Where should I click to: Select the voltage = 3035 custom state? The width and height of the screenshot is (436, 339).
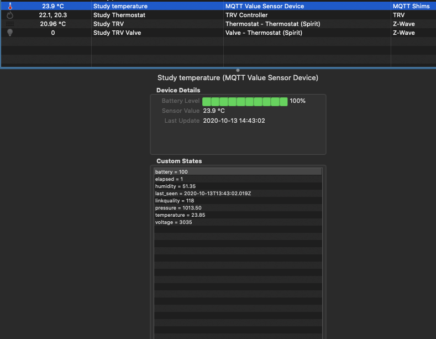(x=238, y=222)
